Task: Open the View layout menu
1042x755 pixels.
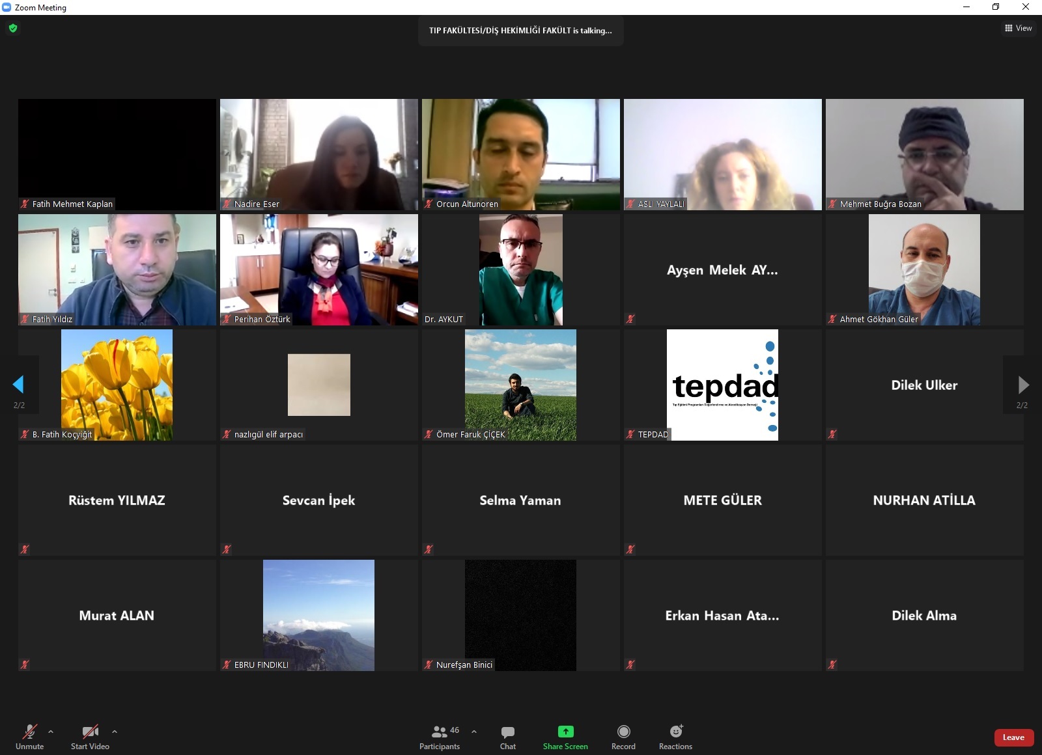Action: [1018, 28]
